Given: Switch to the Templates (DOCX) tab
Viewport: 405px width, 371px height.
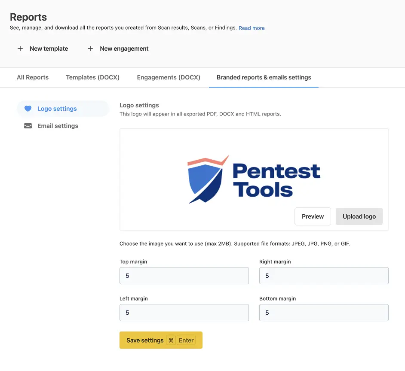Looking at the screenshot, I should click(x=92, y=77).
